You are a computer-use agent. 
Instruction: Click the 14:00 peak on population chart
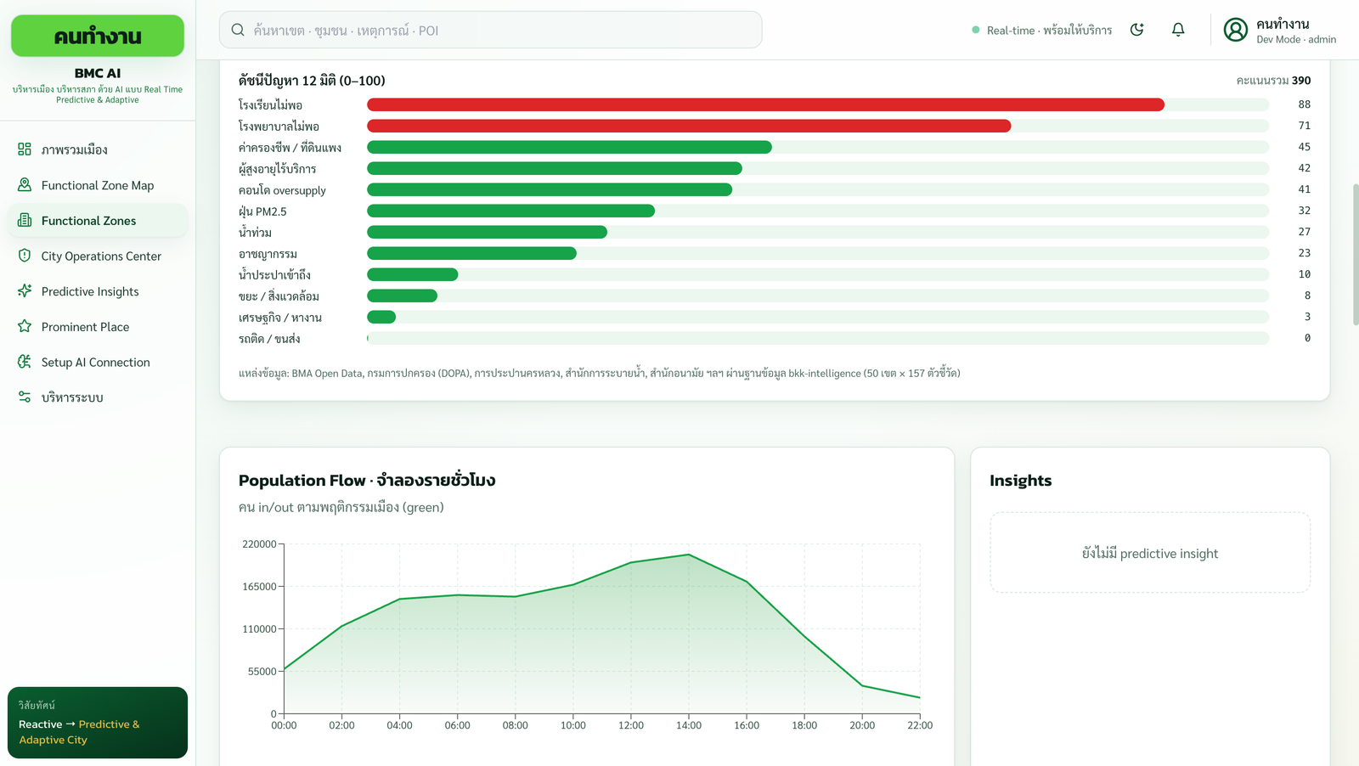click(689, 555)
